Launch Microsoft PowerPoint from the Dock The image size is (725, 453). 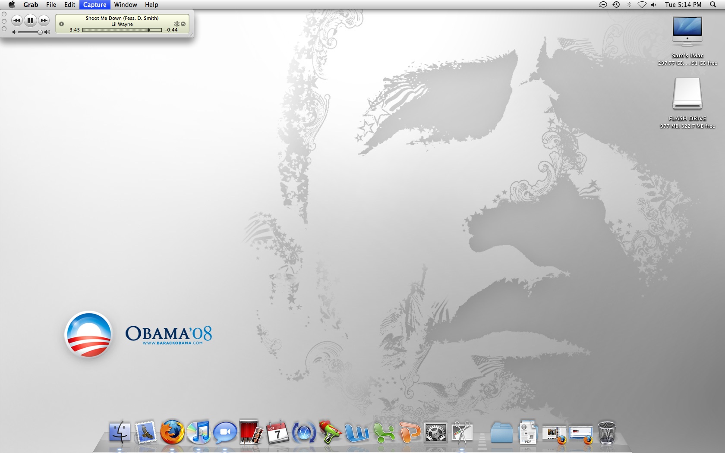point(410,432)
